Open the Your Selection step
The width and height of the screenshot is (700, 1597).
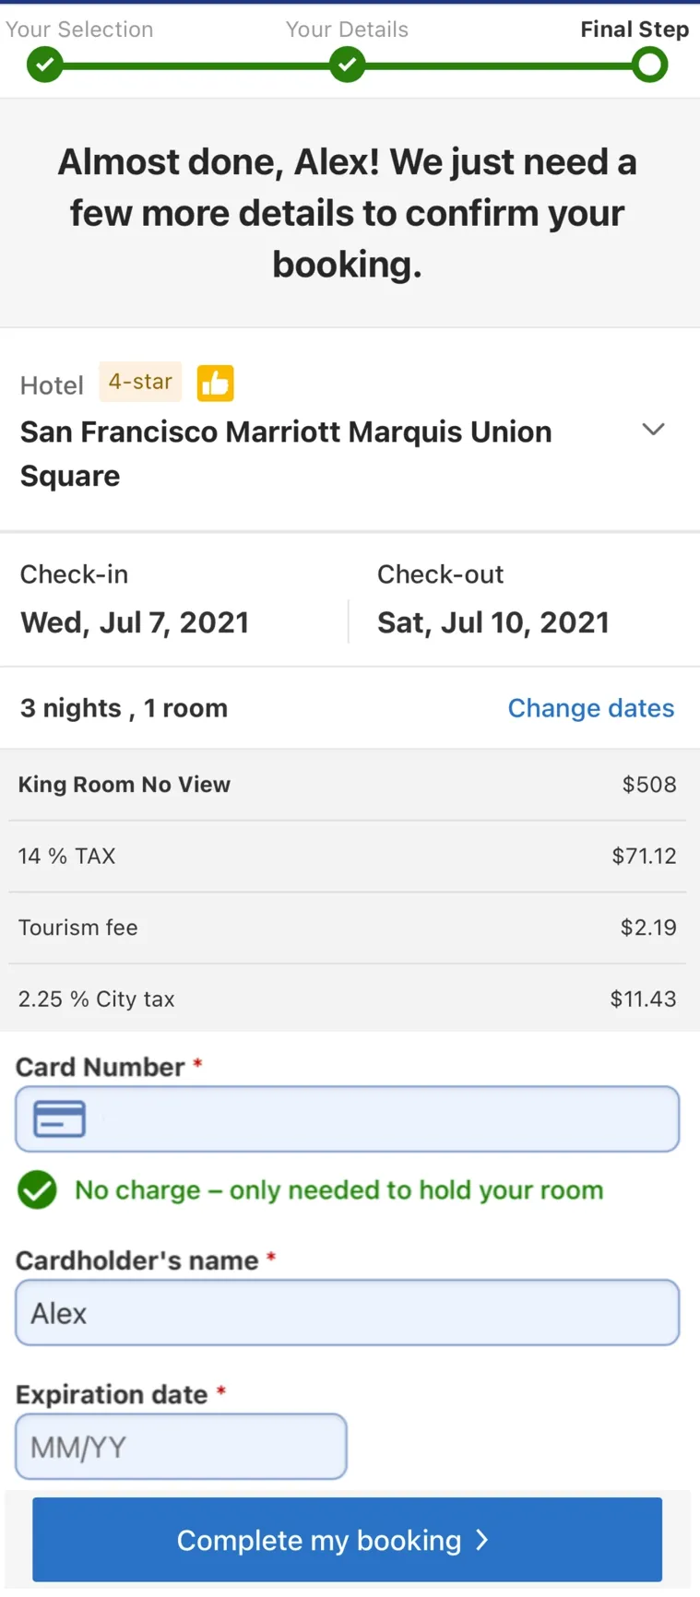79,30
